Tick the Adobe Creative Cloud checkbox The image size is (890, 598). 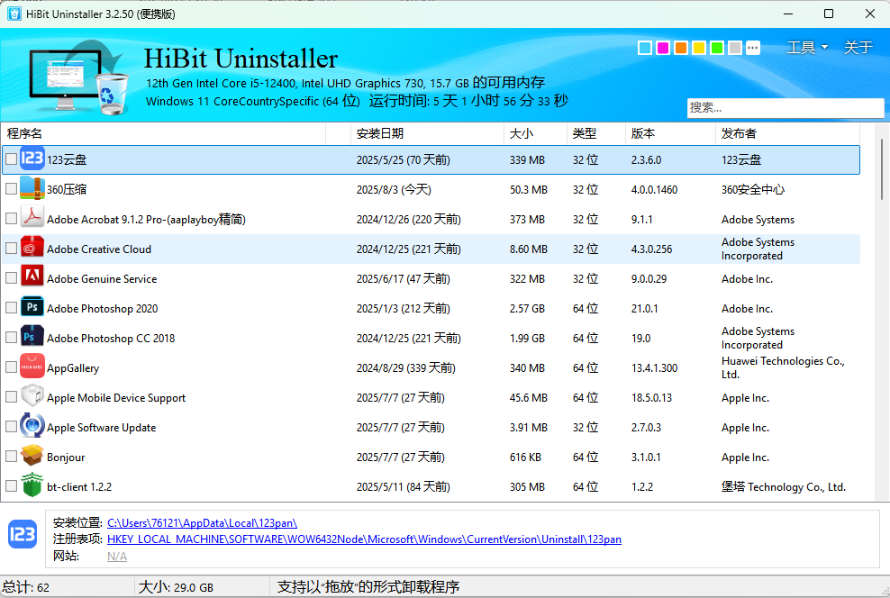pyautogui.click(x=11, y=249)
